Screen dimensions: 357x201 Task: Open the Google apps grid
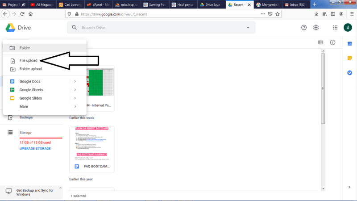pos(335,28)
